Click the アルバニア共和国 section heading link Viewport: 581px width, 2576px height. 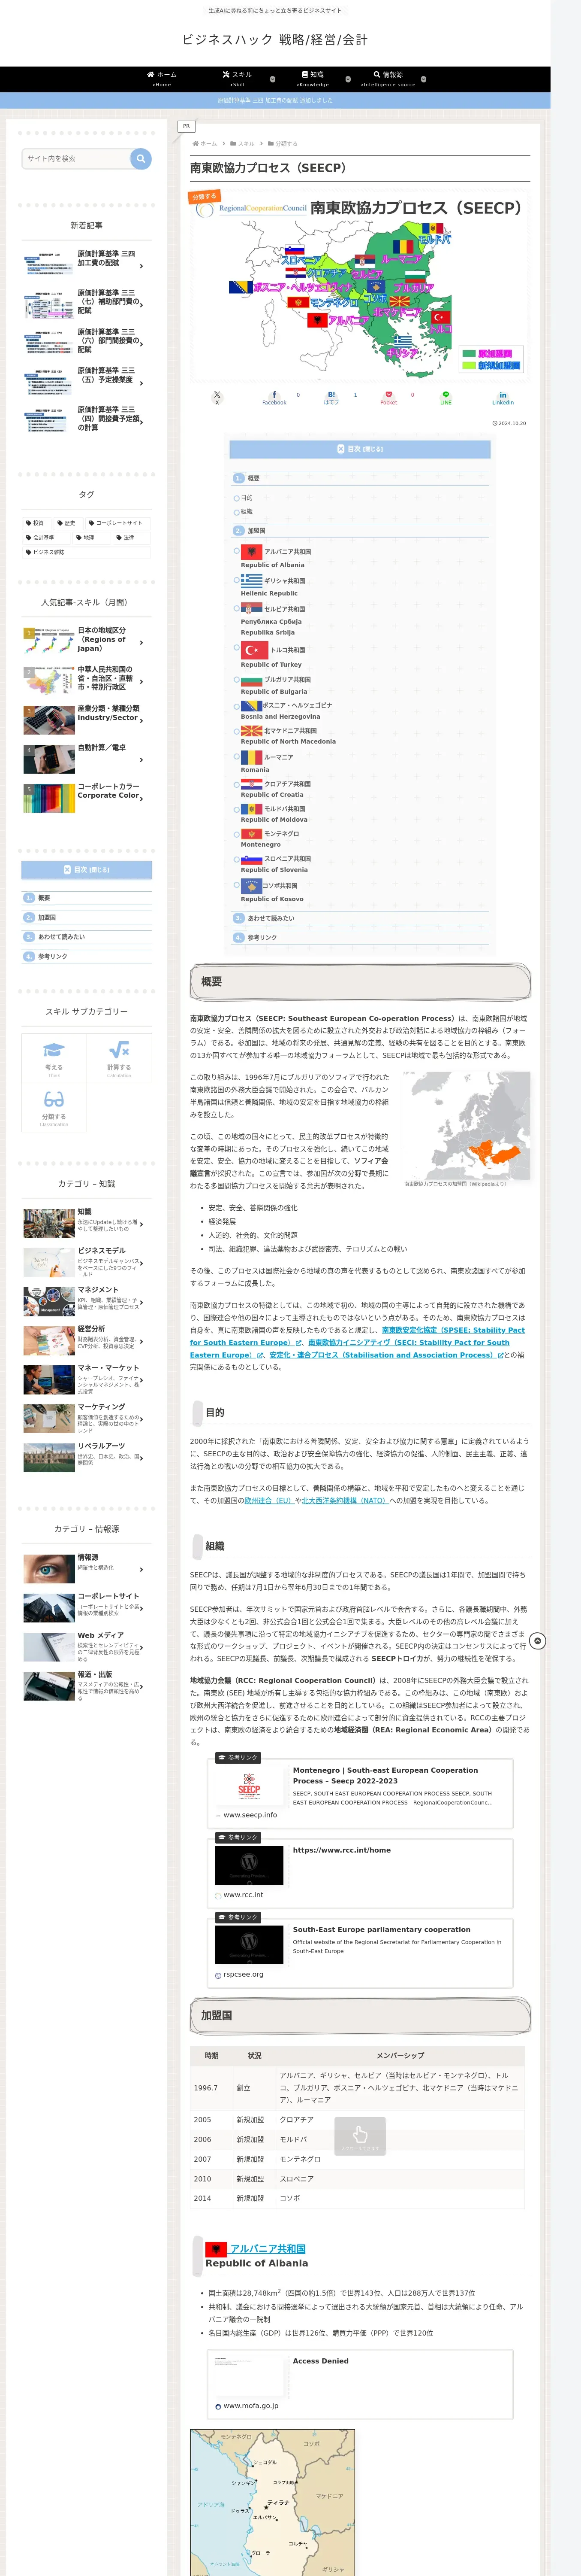[268, 2249]
